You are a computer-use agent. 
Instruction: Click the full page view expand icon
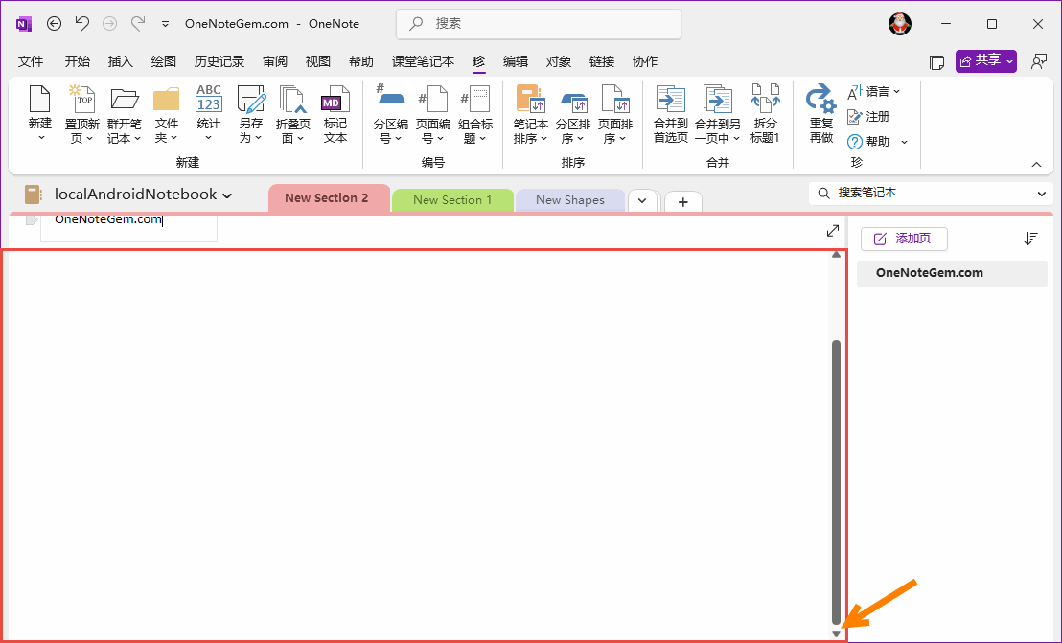(x=832, y=231)
